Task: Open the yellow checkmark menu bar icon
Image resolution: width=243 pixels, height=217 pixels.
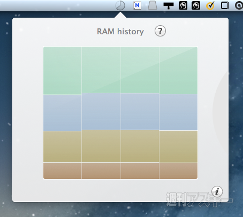Action: (x=210, y=5)
